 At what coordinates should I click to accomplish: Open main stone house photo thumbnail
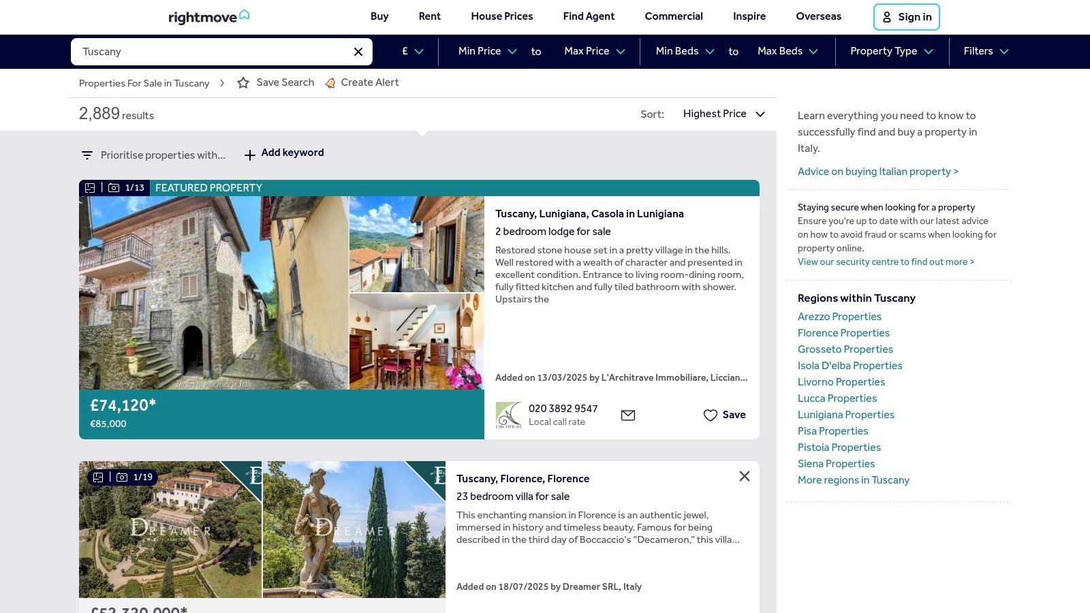[213, 293]
